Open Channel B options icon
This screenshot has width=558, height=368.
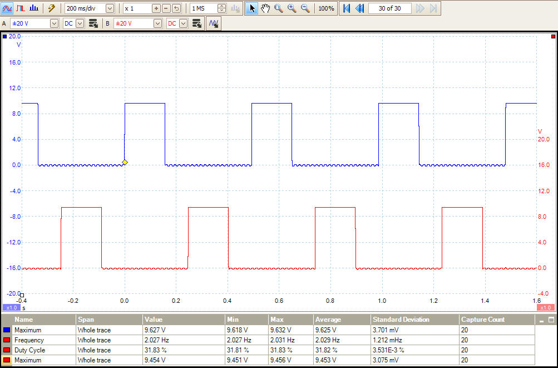(x=197, y=23)
